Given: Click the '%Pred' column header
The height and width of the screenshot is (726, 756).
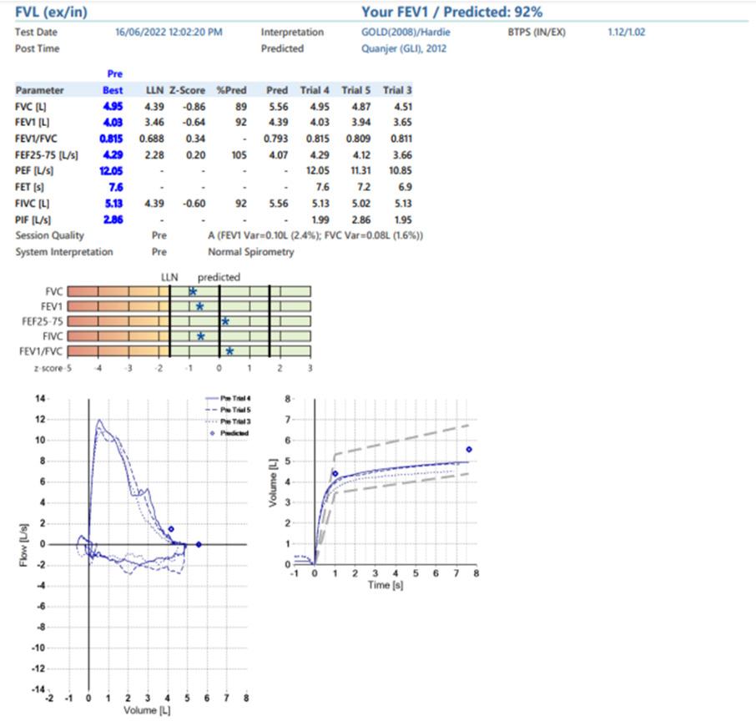Looking at the screenshot, I should coord(231,90).
